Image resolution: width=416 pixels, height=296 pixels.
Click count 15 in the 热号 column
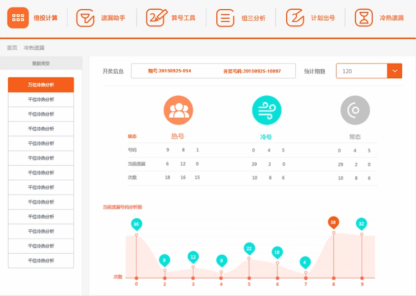197,177
